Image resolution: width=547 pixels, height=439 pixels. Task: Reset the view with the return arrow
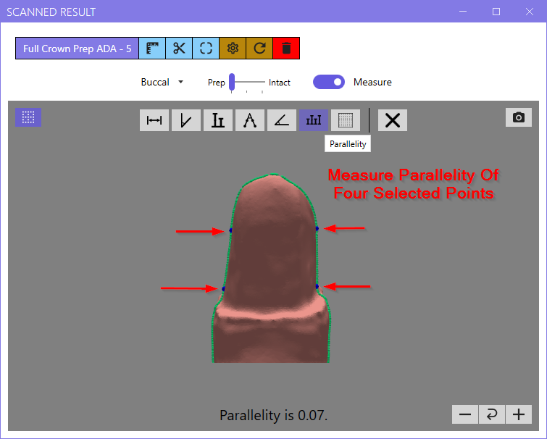[492, 414]
